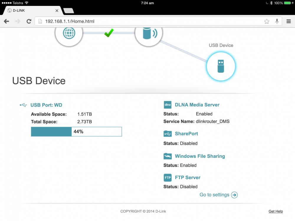Tap the Bluetooth icon in status bar
The width and height of the screenshot is (295, 221).
click(x=271, y=3)
